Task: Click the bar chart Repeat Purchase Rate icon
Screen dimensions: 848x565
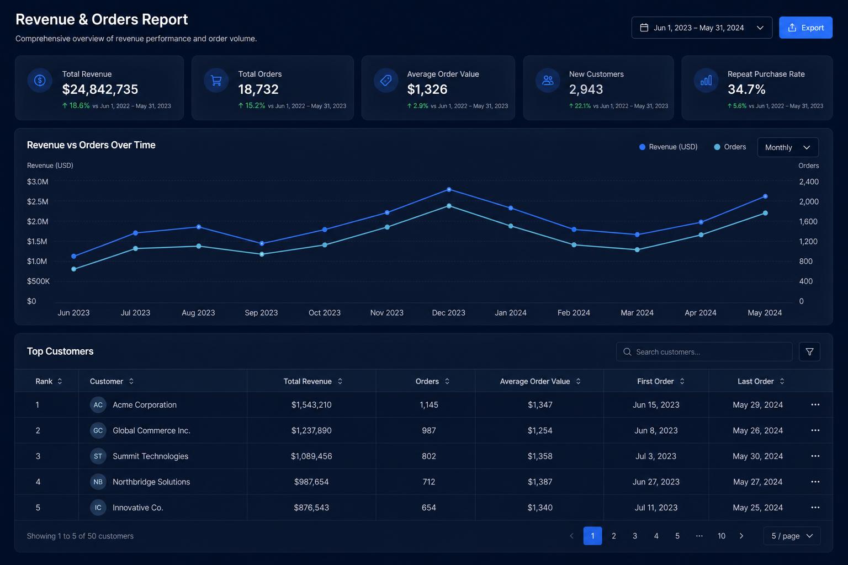Action: 706,81
